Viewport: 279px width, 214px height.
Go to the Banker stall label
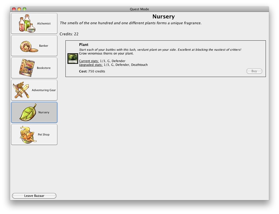(x=43, y=46)
